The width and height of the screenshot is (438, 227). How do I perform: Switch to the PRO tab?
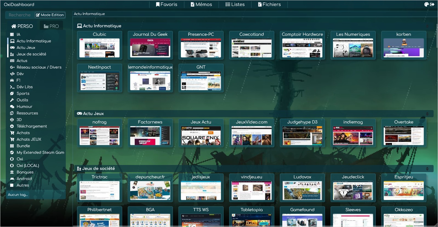51,26
